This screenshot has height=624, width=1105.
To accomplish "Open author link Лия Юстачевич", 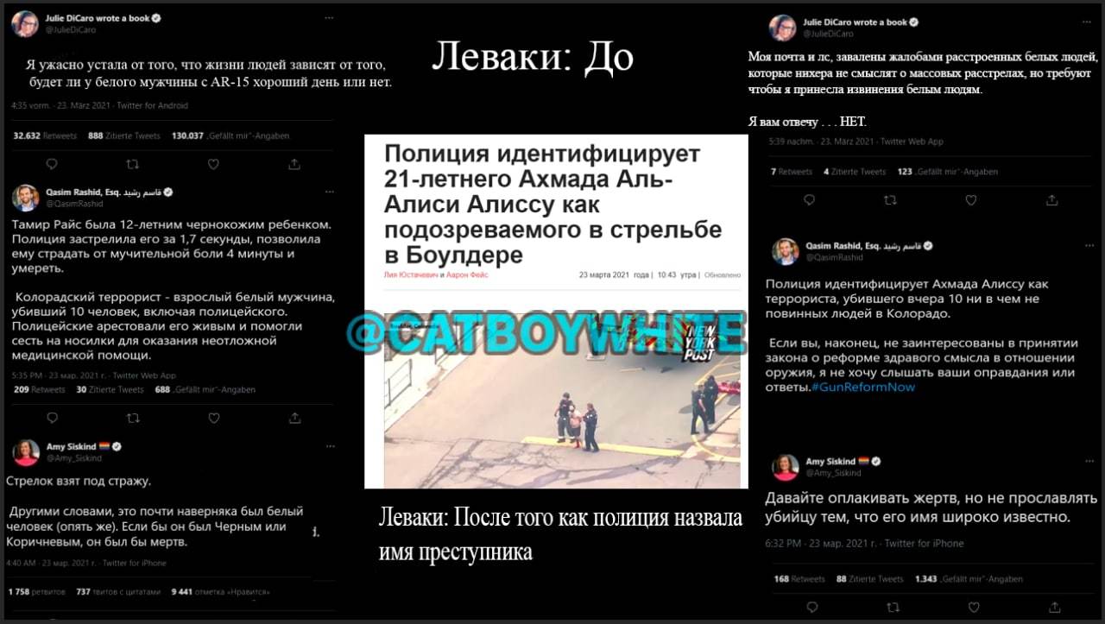I will pos(411,274).
